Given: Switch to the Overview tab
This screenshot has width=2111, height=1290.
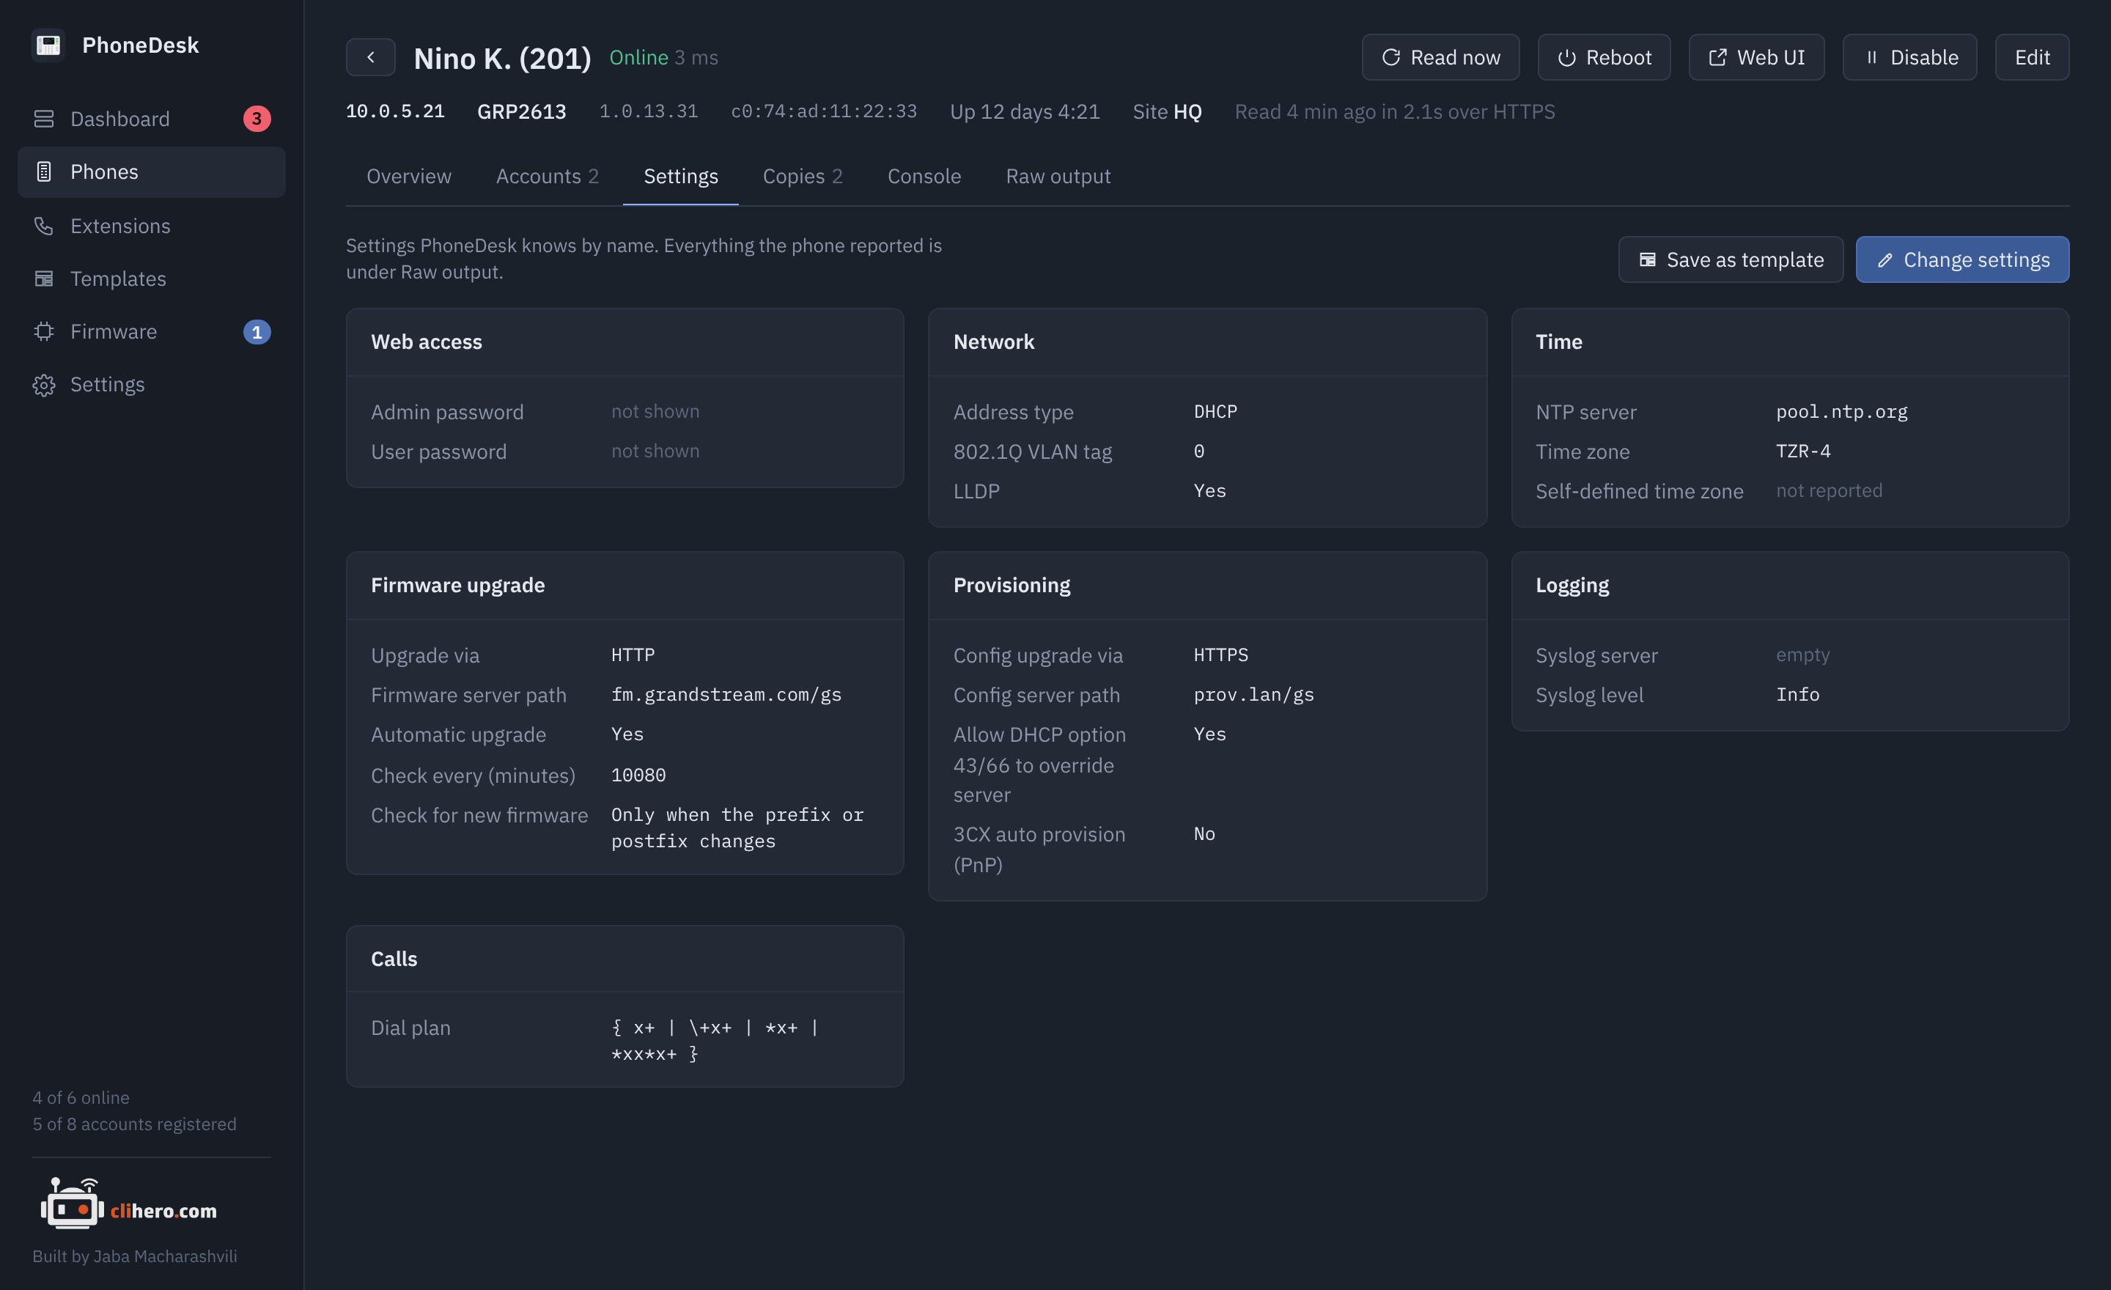Looking at the screenshot, I should point(409,176).
